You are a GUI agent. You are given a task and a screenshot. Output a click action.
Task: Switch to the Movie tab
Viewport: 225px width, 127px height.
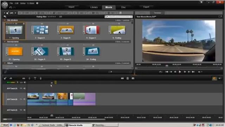109,7
